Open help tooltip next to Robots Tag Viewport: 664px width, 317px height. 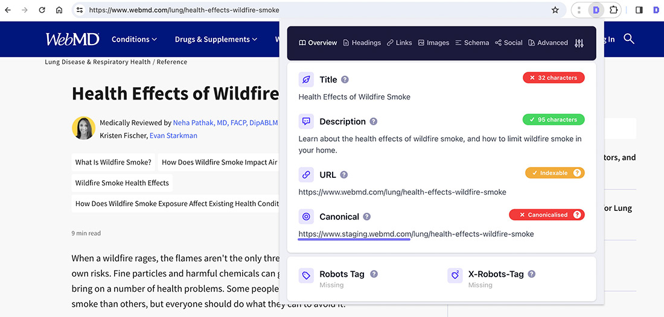point(374,274)
